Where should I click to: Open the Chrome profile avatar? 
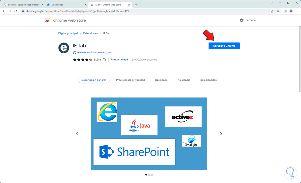pos(291,11)
